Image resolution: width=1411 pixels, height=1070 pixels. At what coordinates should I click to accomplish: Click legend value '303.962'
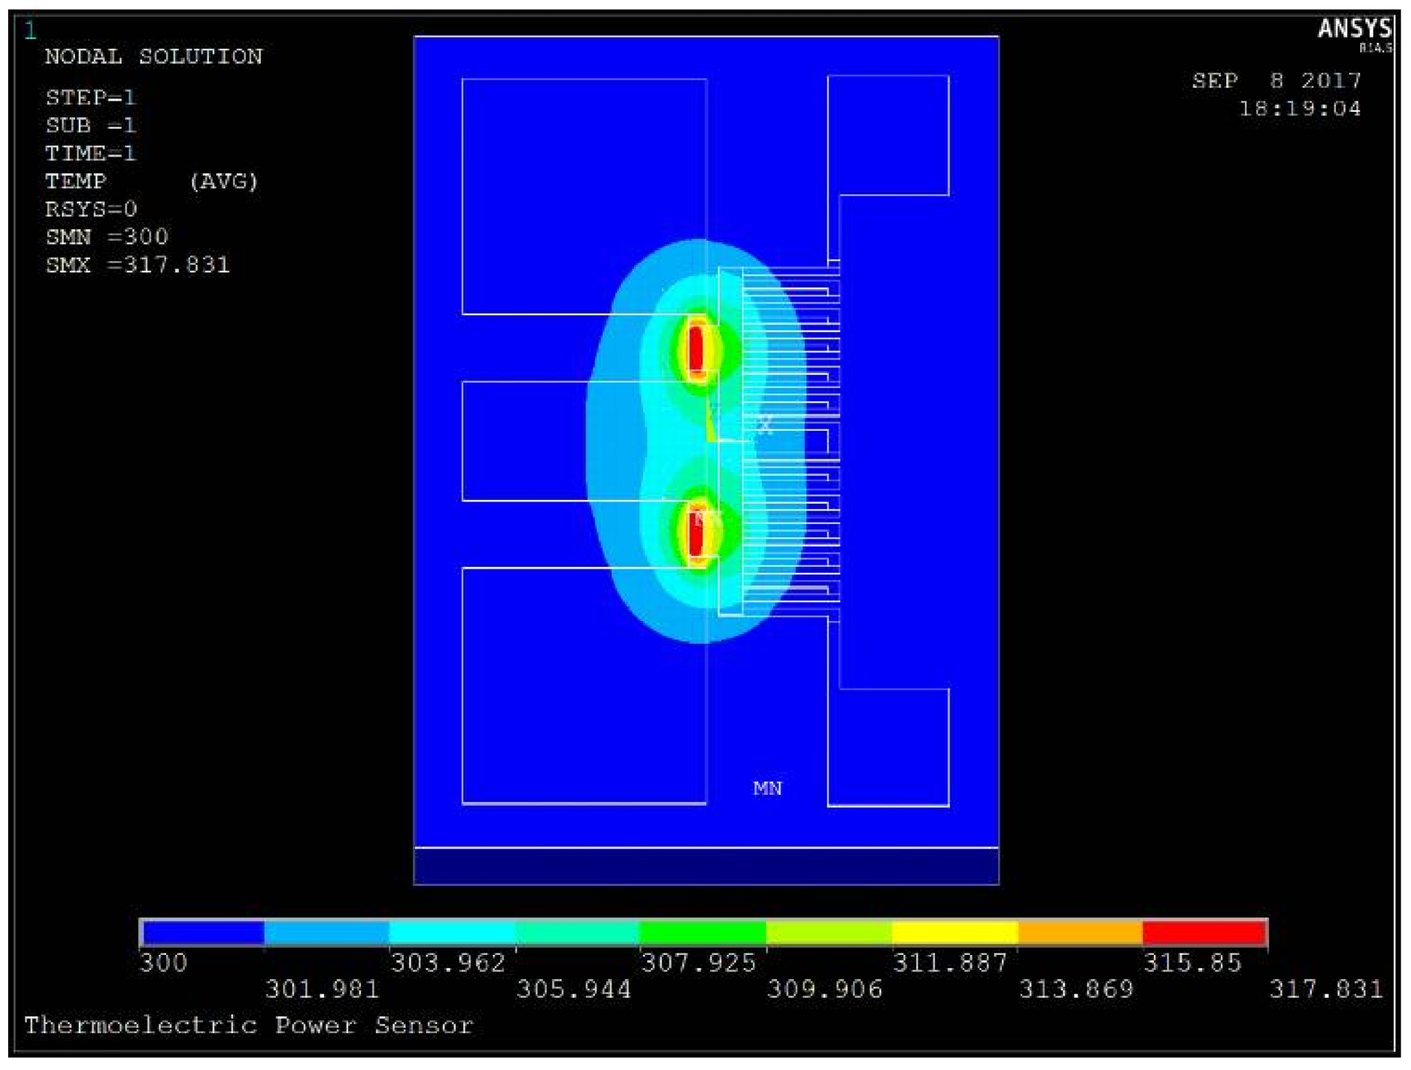[448, 963]
